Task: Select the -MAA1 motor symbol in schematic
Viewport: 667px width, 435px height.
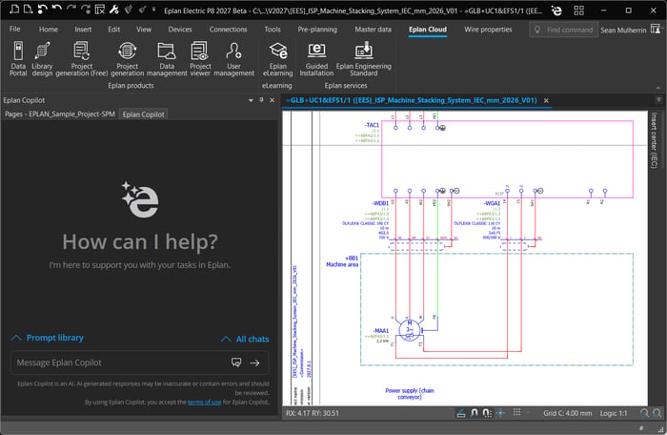Action: click(x=410, y=331)
